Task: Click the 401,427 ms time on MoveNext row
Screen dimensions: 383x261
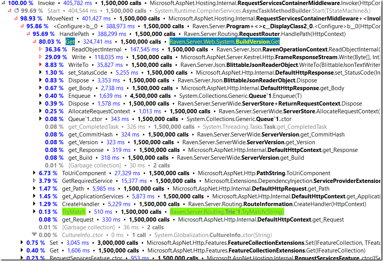Action: 96,19
